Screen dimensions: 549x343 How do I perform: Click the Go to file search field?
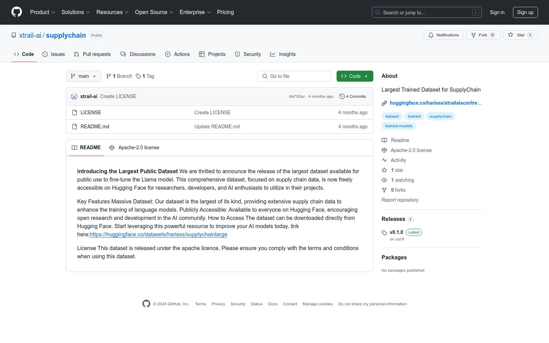pos(294,76)
